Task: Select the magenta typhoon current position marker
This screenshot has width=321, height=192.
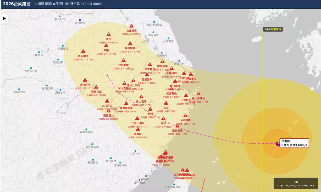Action: (x=278, y=144)
